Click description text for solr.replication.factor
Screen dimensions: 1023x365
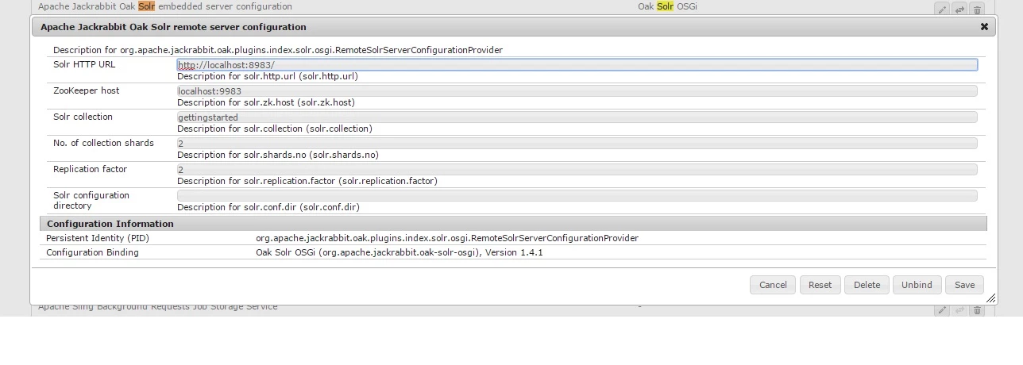coord(307,181)
